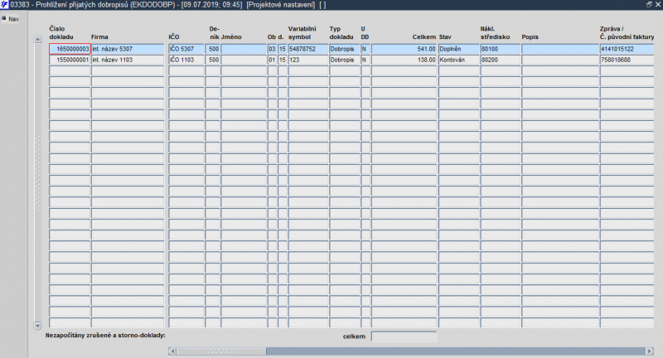Select document number 1550000001
This screenshot has width=663, height=358.
tap(70, 60)
